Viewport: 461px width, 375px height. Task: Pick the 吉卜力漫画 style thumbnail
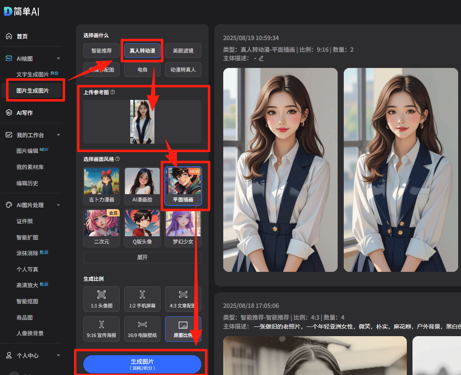(102, 182)
